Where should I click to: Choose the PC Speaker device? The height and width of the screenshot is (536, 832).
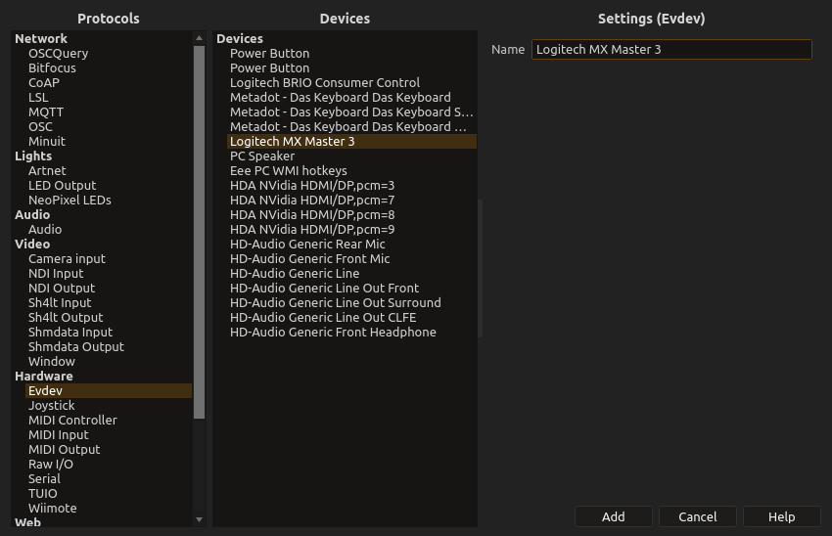(x=262, y=156)
